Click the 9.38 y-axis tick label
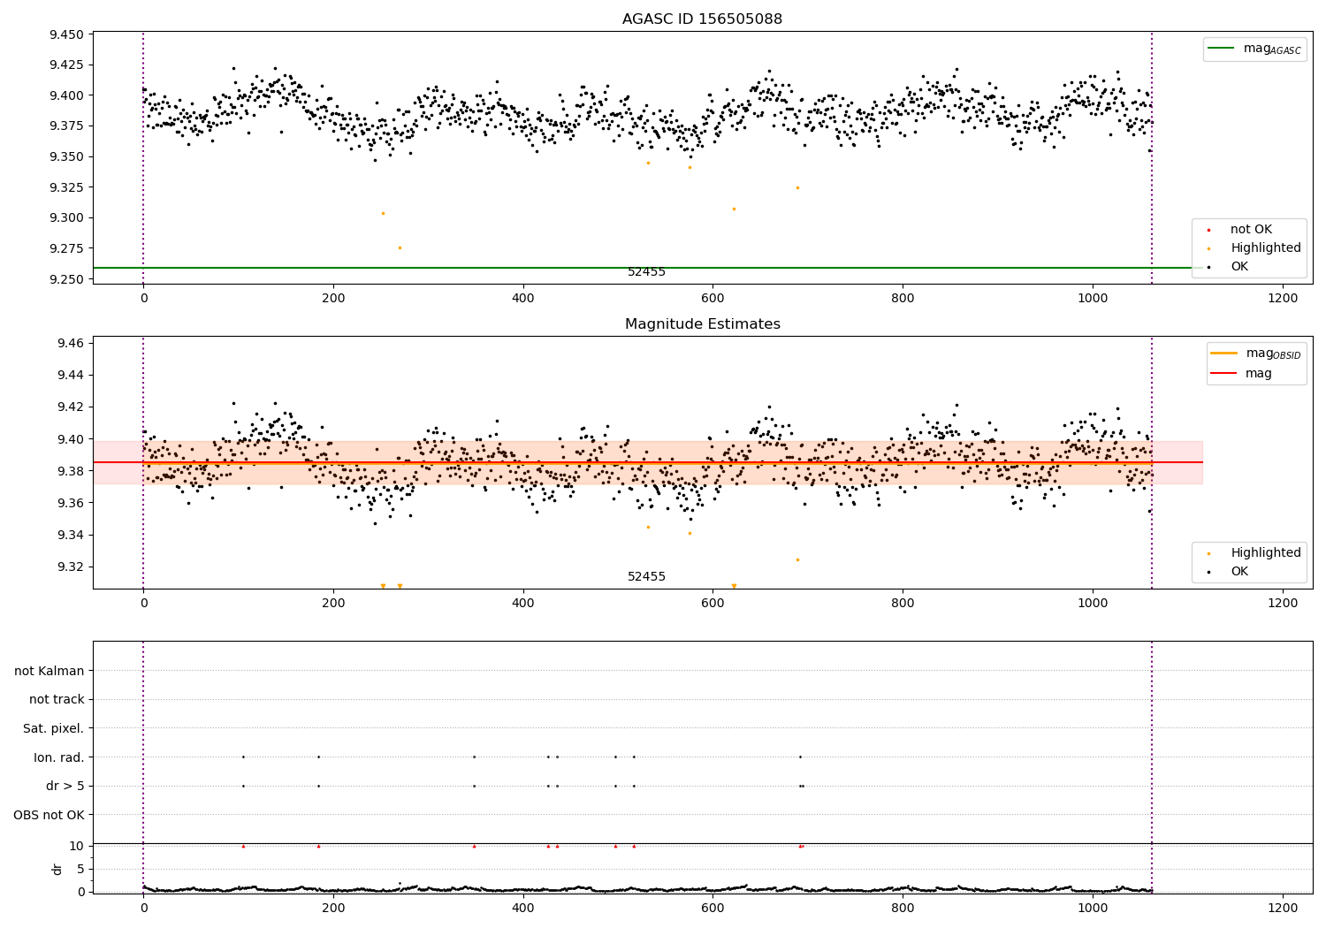The image size is (1326, 928). coord(70,471)
